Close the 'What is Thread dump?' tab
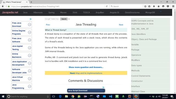 (27, 2)
